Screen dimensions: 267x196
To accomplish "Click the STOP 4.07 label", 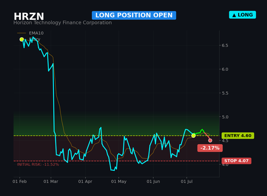I will coord(237,161).
